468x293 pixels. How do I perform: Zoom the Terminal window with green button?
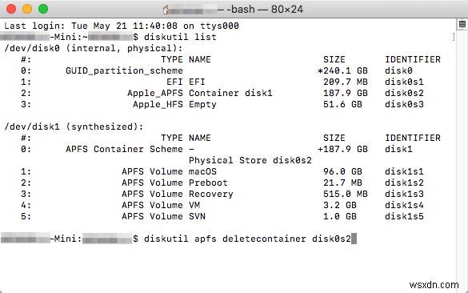[43, 9]
